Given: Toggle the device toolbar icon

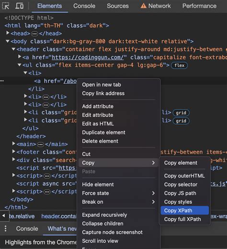Looking at the screenshot, I should click(x=20, y=6).
